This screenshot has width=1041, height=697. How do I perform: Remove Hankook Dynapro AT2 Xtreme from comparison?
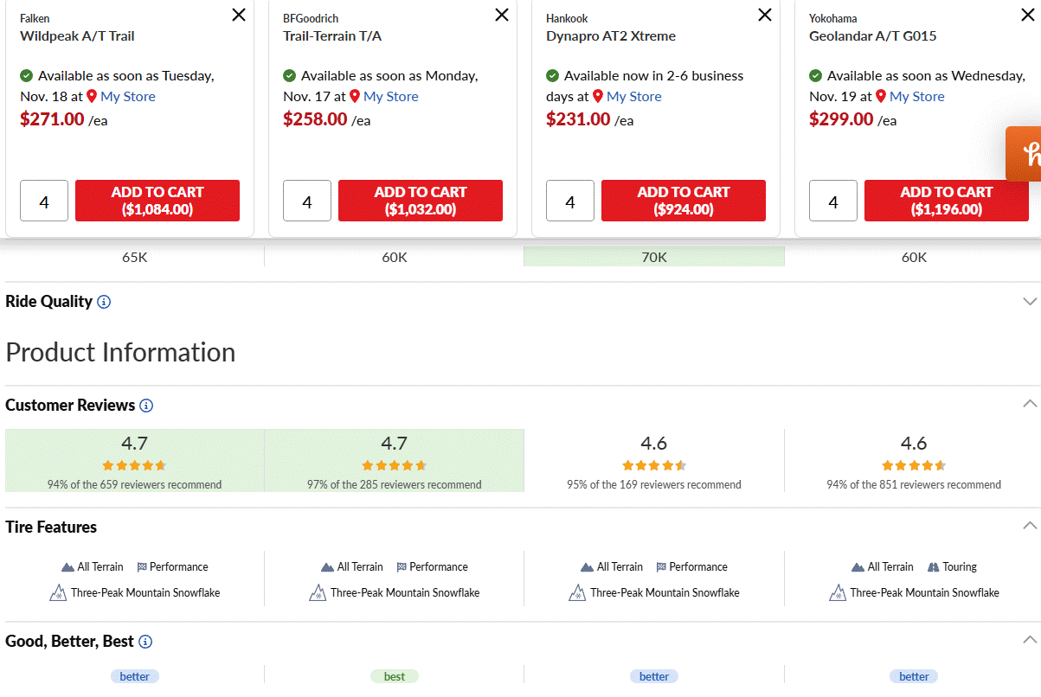point(765,15)
